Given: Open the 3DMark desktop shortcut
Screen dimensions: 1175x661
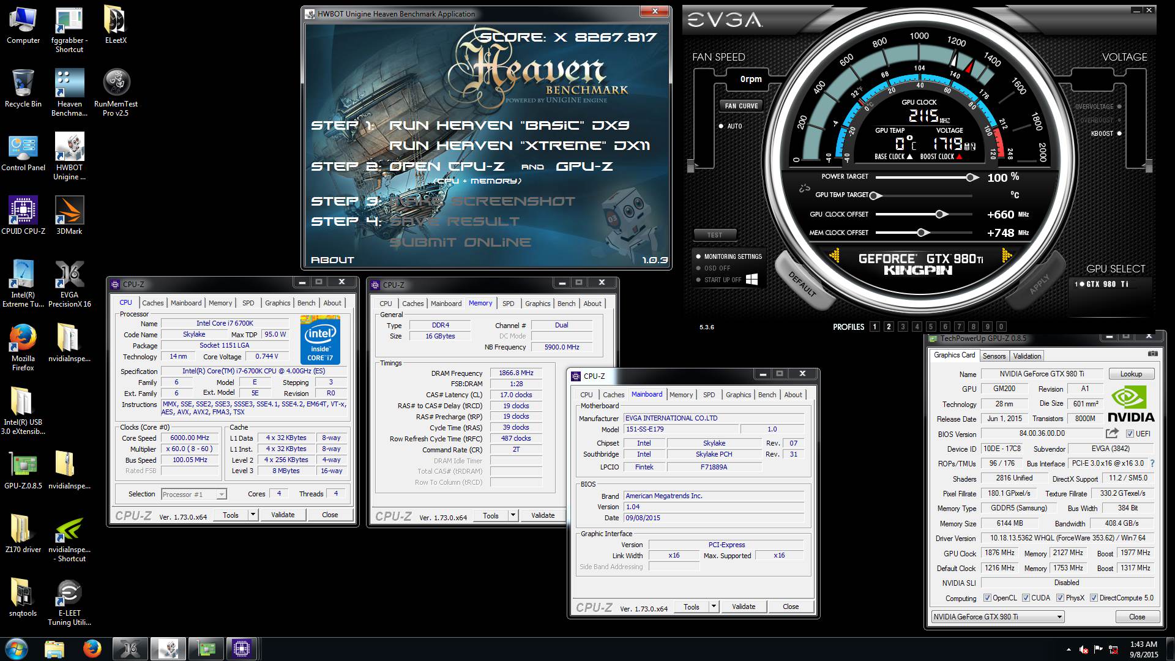Looking at the screenshot, I should pyautogui.click(x=69, y=215).
